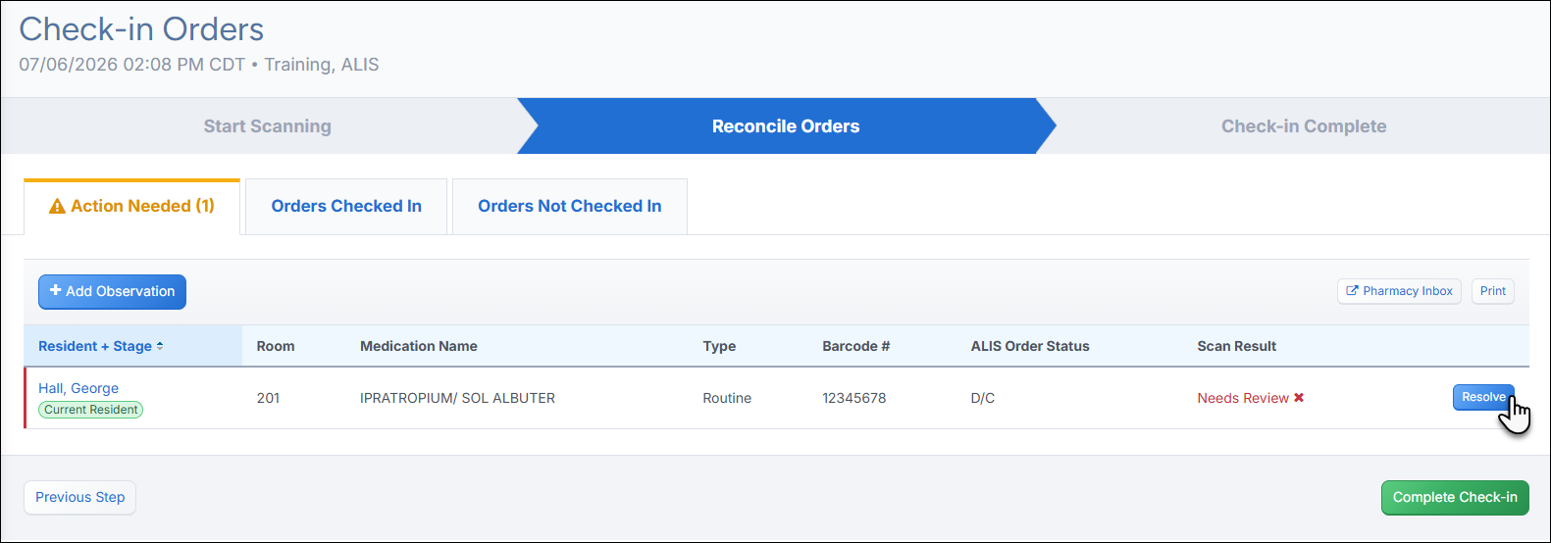Click the sort arrows beside Resident + Stage
The width and height of the screenshot is (1551, 543).
(x=160, y=346)
